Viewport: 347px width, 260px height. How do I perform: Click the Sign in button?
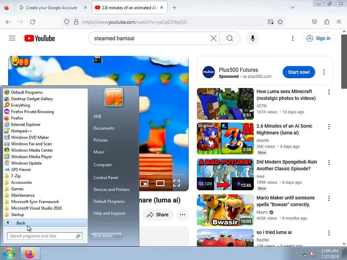(x=319, y=38)
